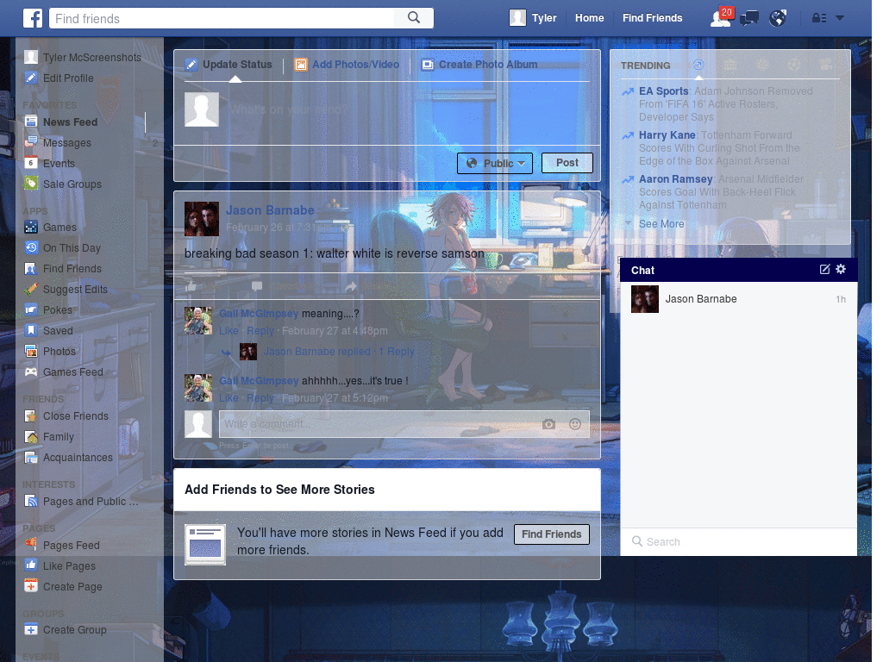Click the Post button
Image resolution: width=883 pixels, height=662 pixels.
point(567,163)
